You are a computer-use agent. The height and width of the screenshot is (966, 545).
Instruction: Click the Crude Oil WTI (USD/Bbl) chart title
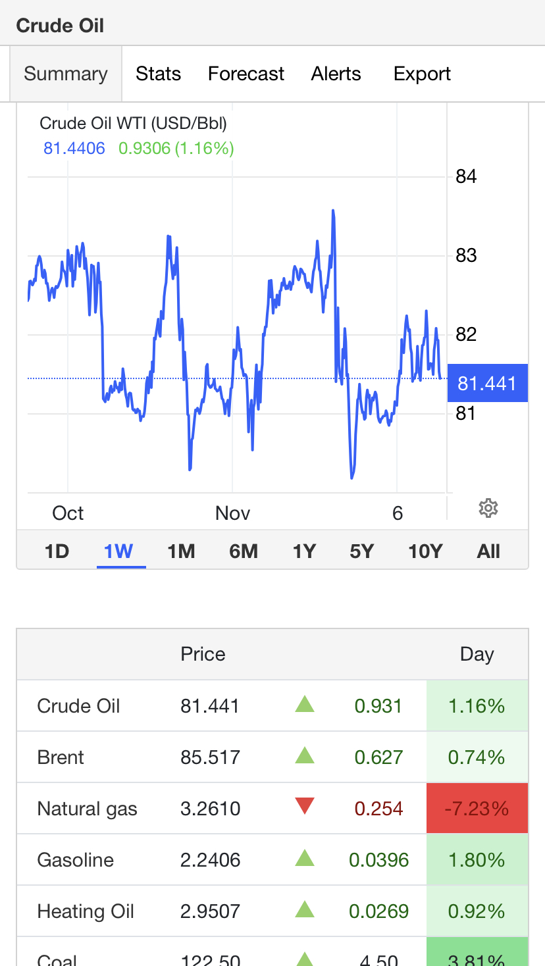coord(133,123)
